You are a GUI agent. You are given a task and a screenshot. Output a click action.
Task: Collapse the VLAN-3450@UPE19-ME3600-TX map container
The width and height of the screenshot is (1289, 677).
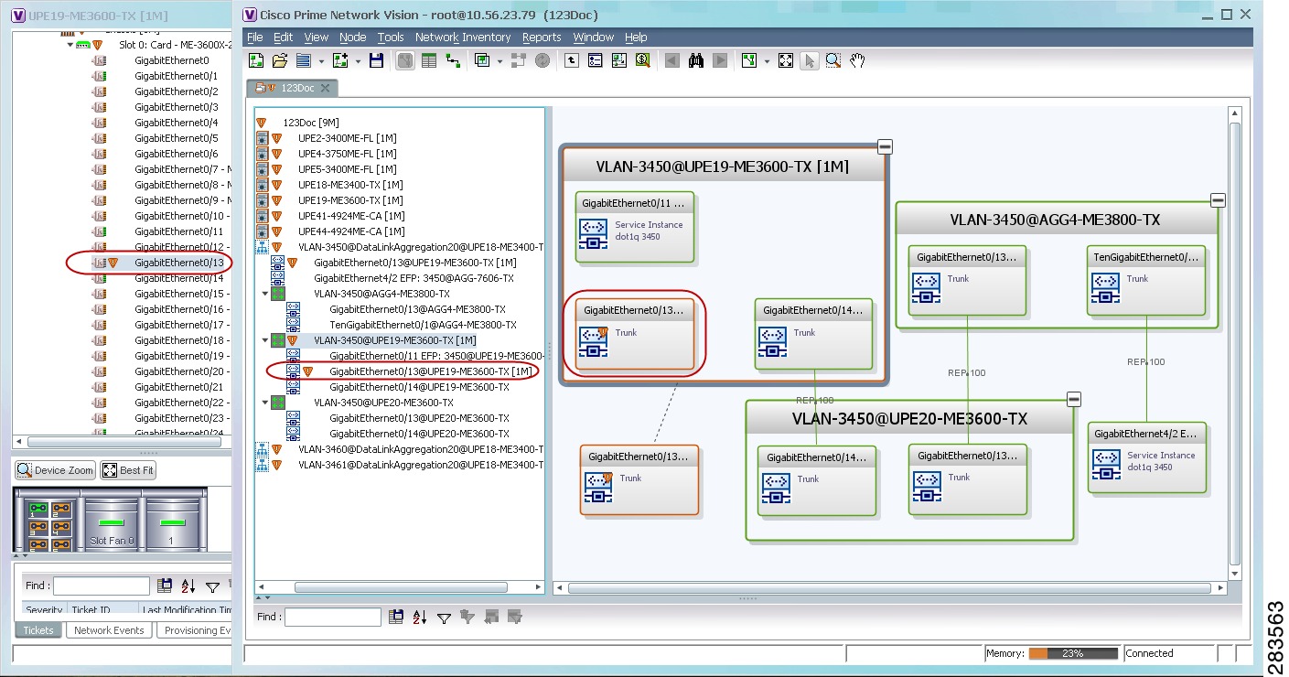click(885, 146)
